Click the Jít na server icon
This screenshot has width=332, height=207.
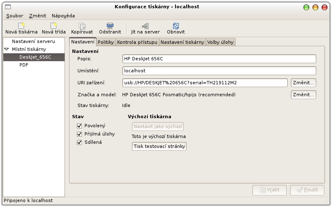(x=145, y=26)
